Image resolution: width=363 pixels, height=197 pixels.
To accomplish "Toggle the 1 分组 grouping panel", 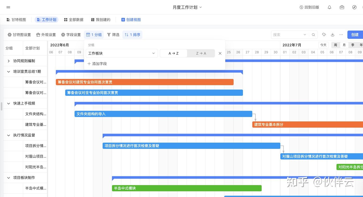I will [94, 35].
